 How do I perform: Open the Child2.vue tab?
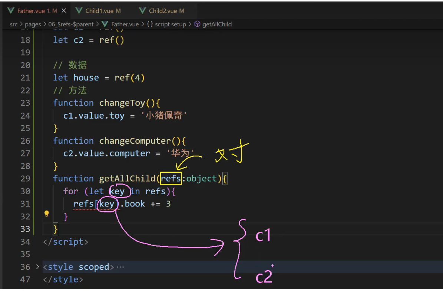[x=166, y=11]
